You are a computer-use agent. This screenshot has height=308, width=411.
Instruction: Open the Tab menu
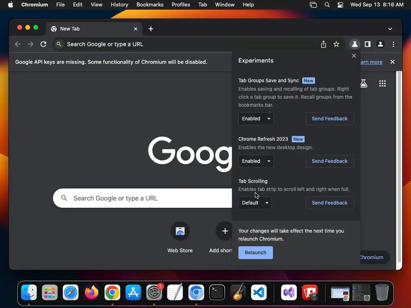[x=203, y=5]
